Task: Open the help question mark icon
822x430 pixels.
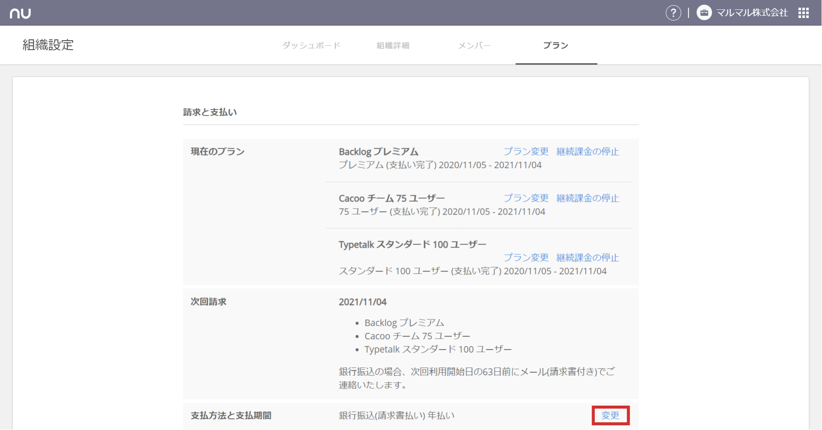Action: pyautogui.click(x=673, y=13)
